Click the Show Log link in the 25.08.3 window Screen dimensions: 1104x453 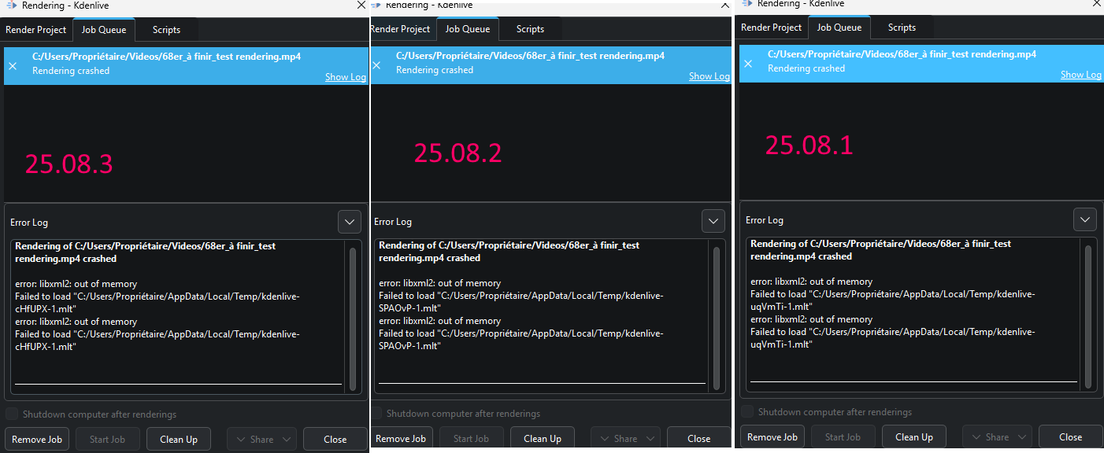(345, 77)
